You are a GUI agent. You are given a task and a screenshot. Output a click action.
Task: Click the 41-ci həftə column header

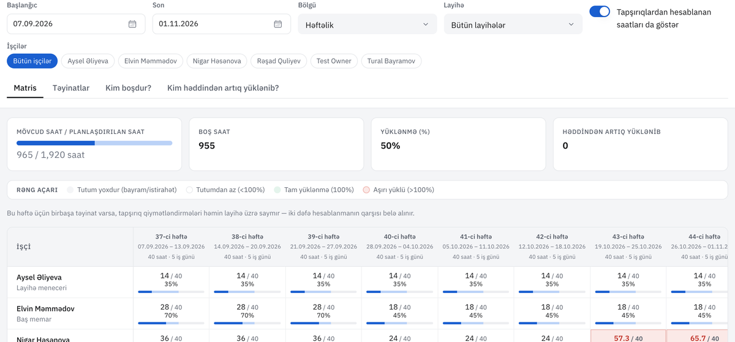pos(476,247)
